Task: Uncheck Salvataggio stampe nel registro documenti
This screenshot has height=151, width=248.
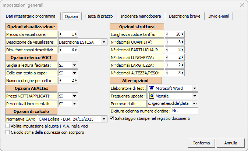Action: 112,118
